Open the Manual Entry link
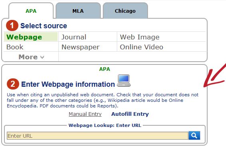Screen dimensions: 226x150 (x=85, y=114)
